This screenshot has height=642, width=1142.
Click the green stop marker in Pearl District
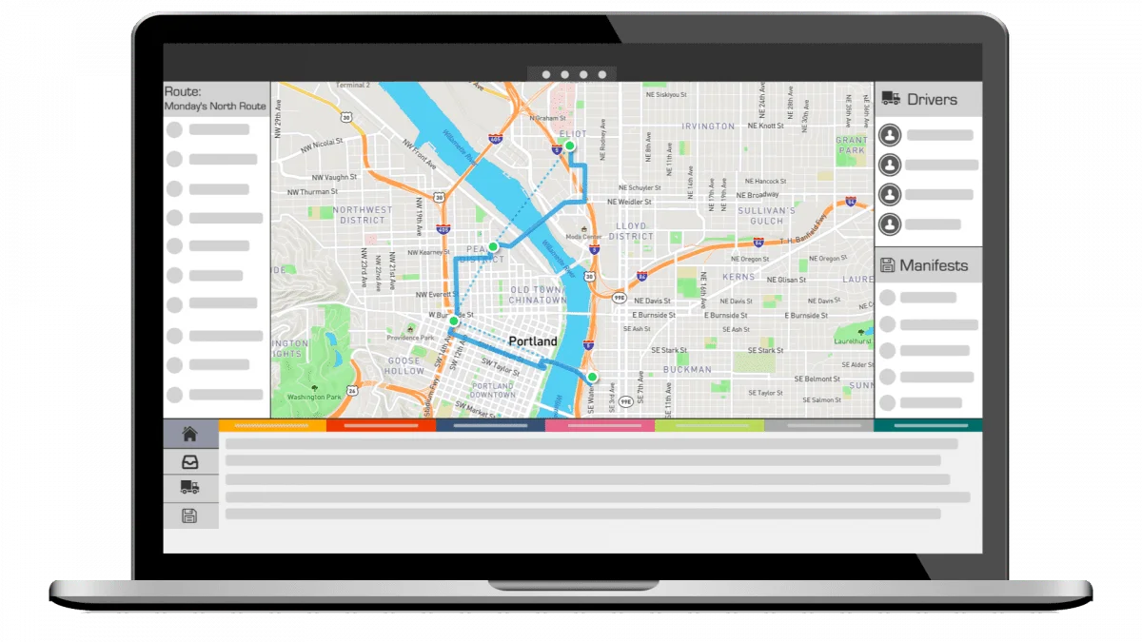click(493, 246)
